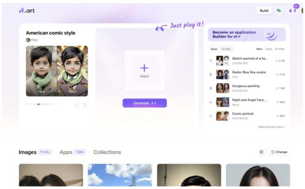Open the first gallery image
Image resolution: width=305 pixels, height=189 pixels.
(51, 175)
